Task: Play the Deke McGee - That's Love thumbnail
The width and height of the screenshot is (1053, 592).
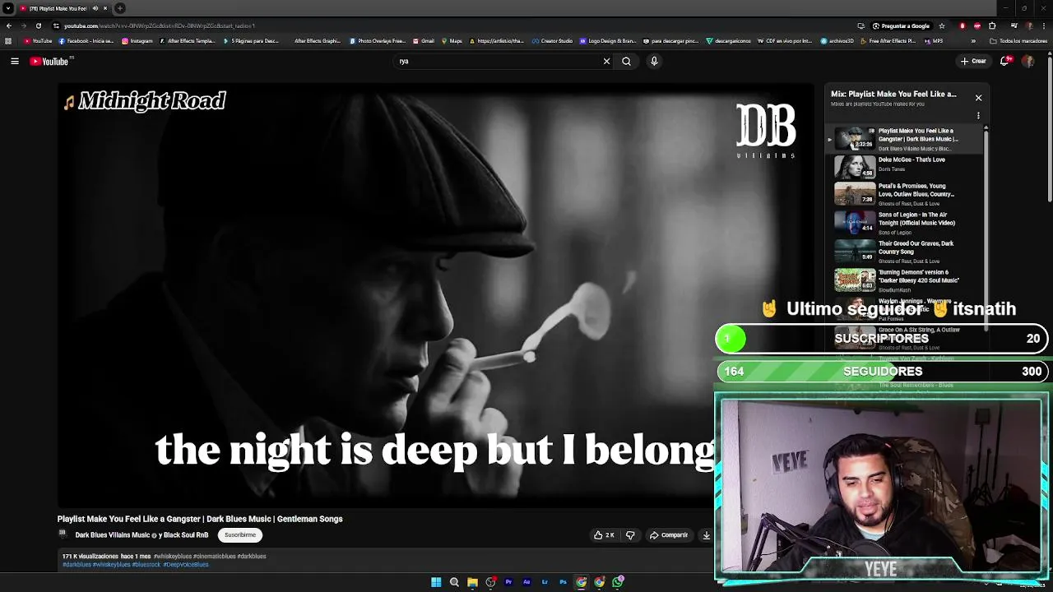Action: coord(855,167)
